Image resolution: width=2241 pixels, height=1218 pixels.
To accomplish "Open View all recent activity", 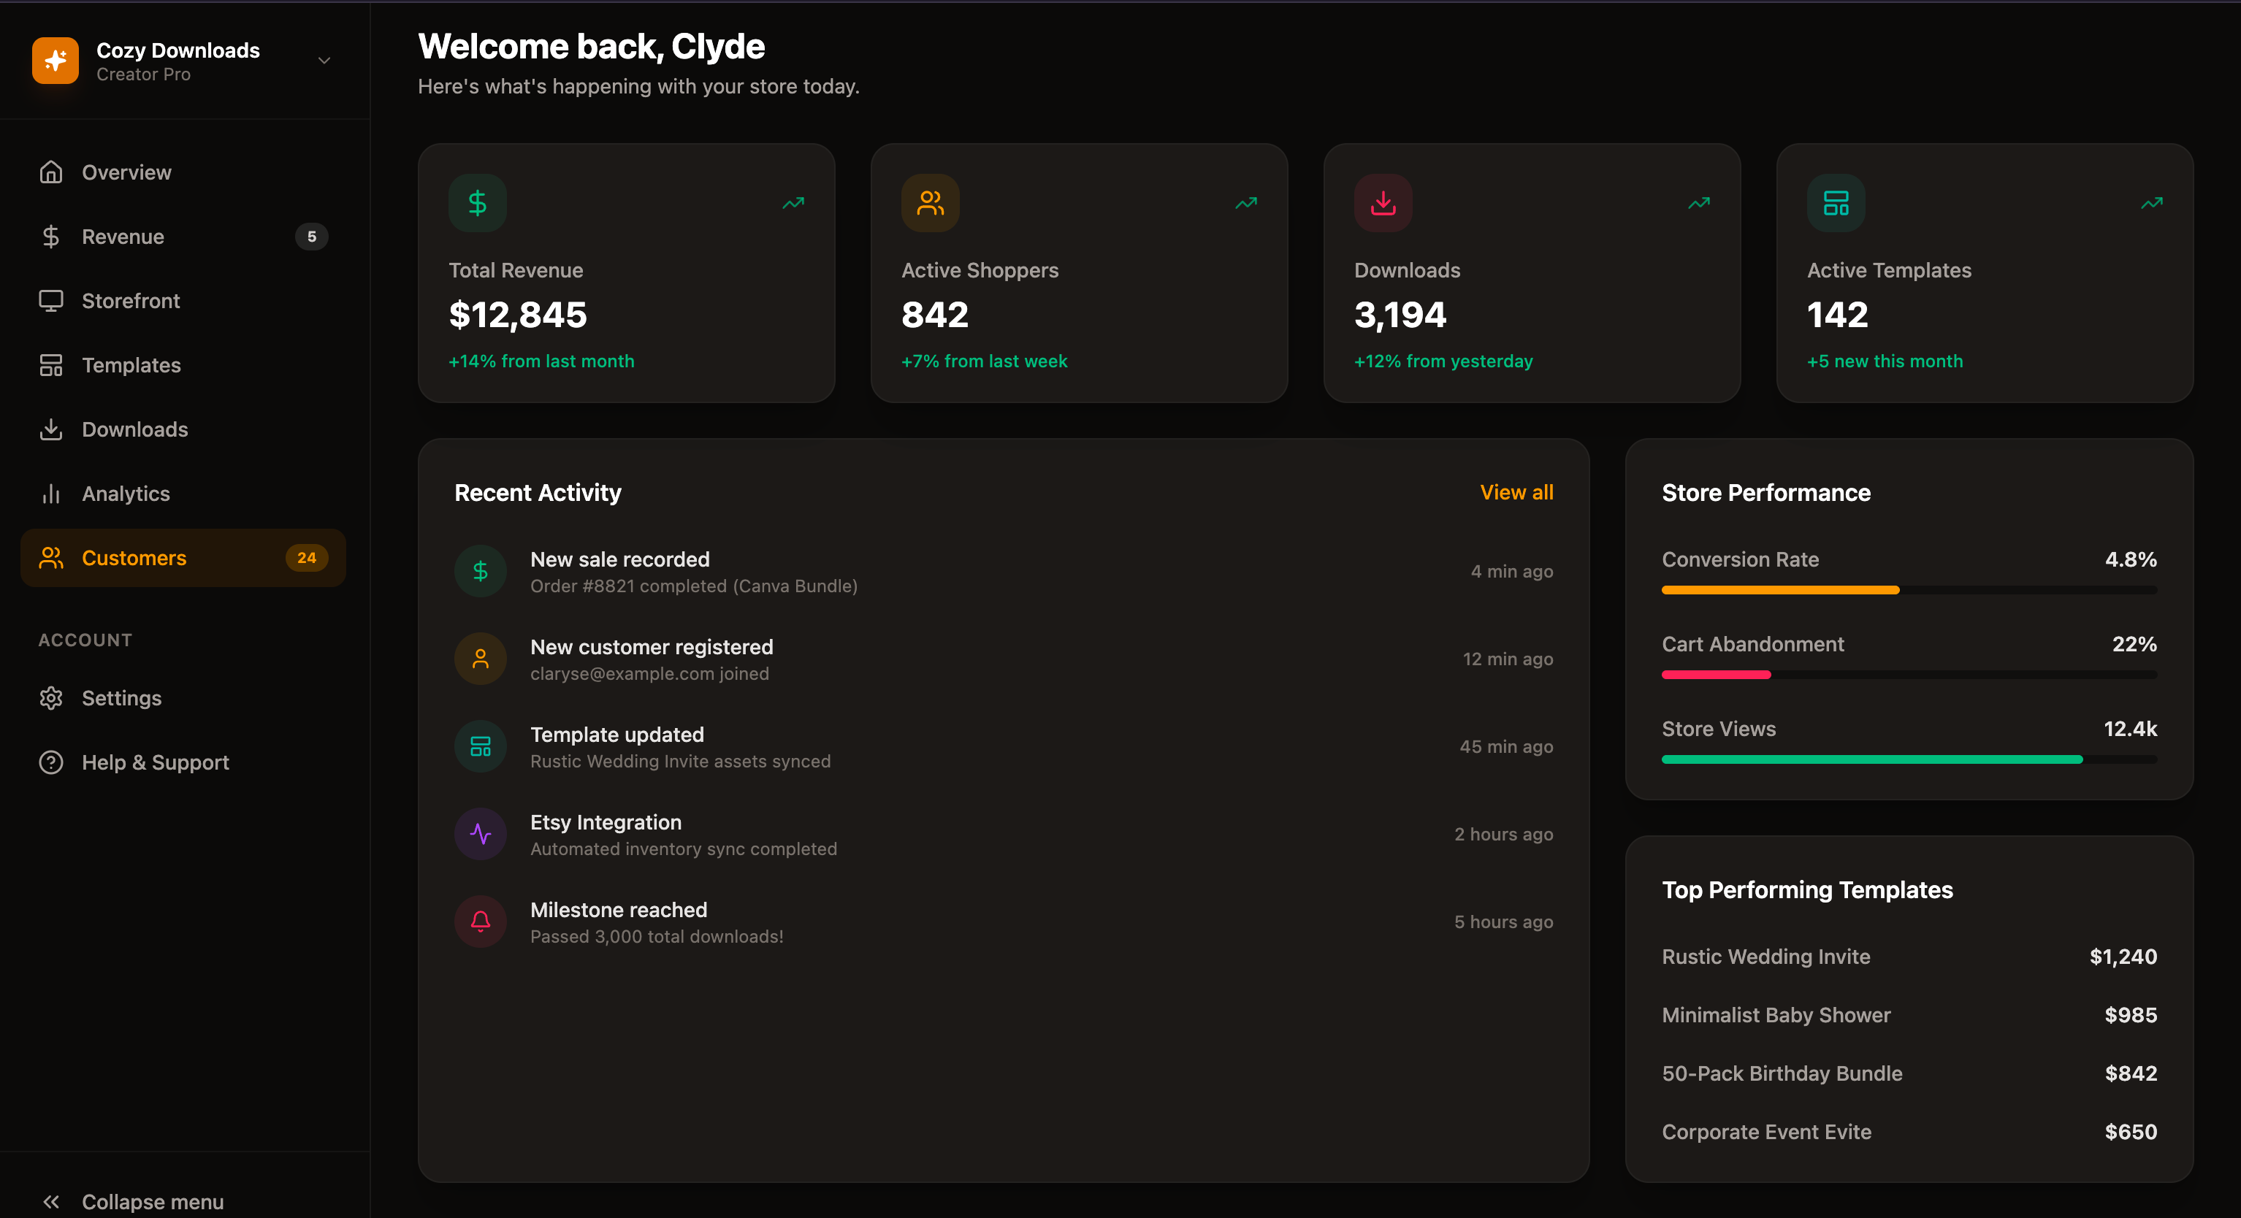I will [1516, 492].
